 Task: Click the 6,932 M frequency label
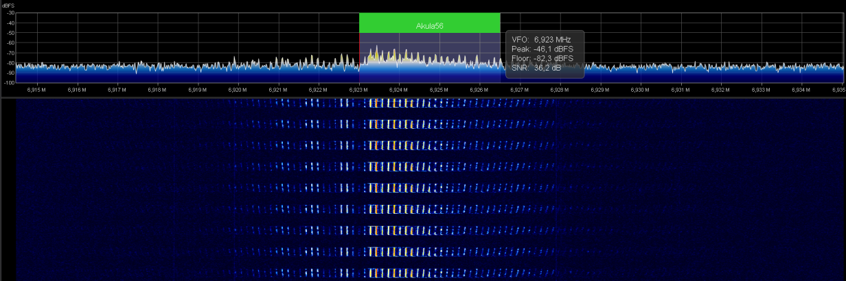(720, 90)
